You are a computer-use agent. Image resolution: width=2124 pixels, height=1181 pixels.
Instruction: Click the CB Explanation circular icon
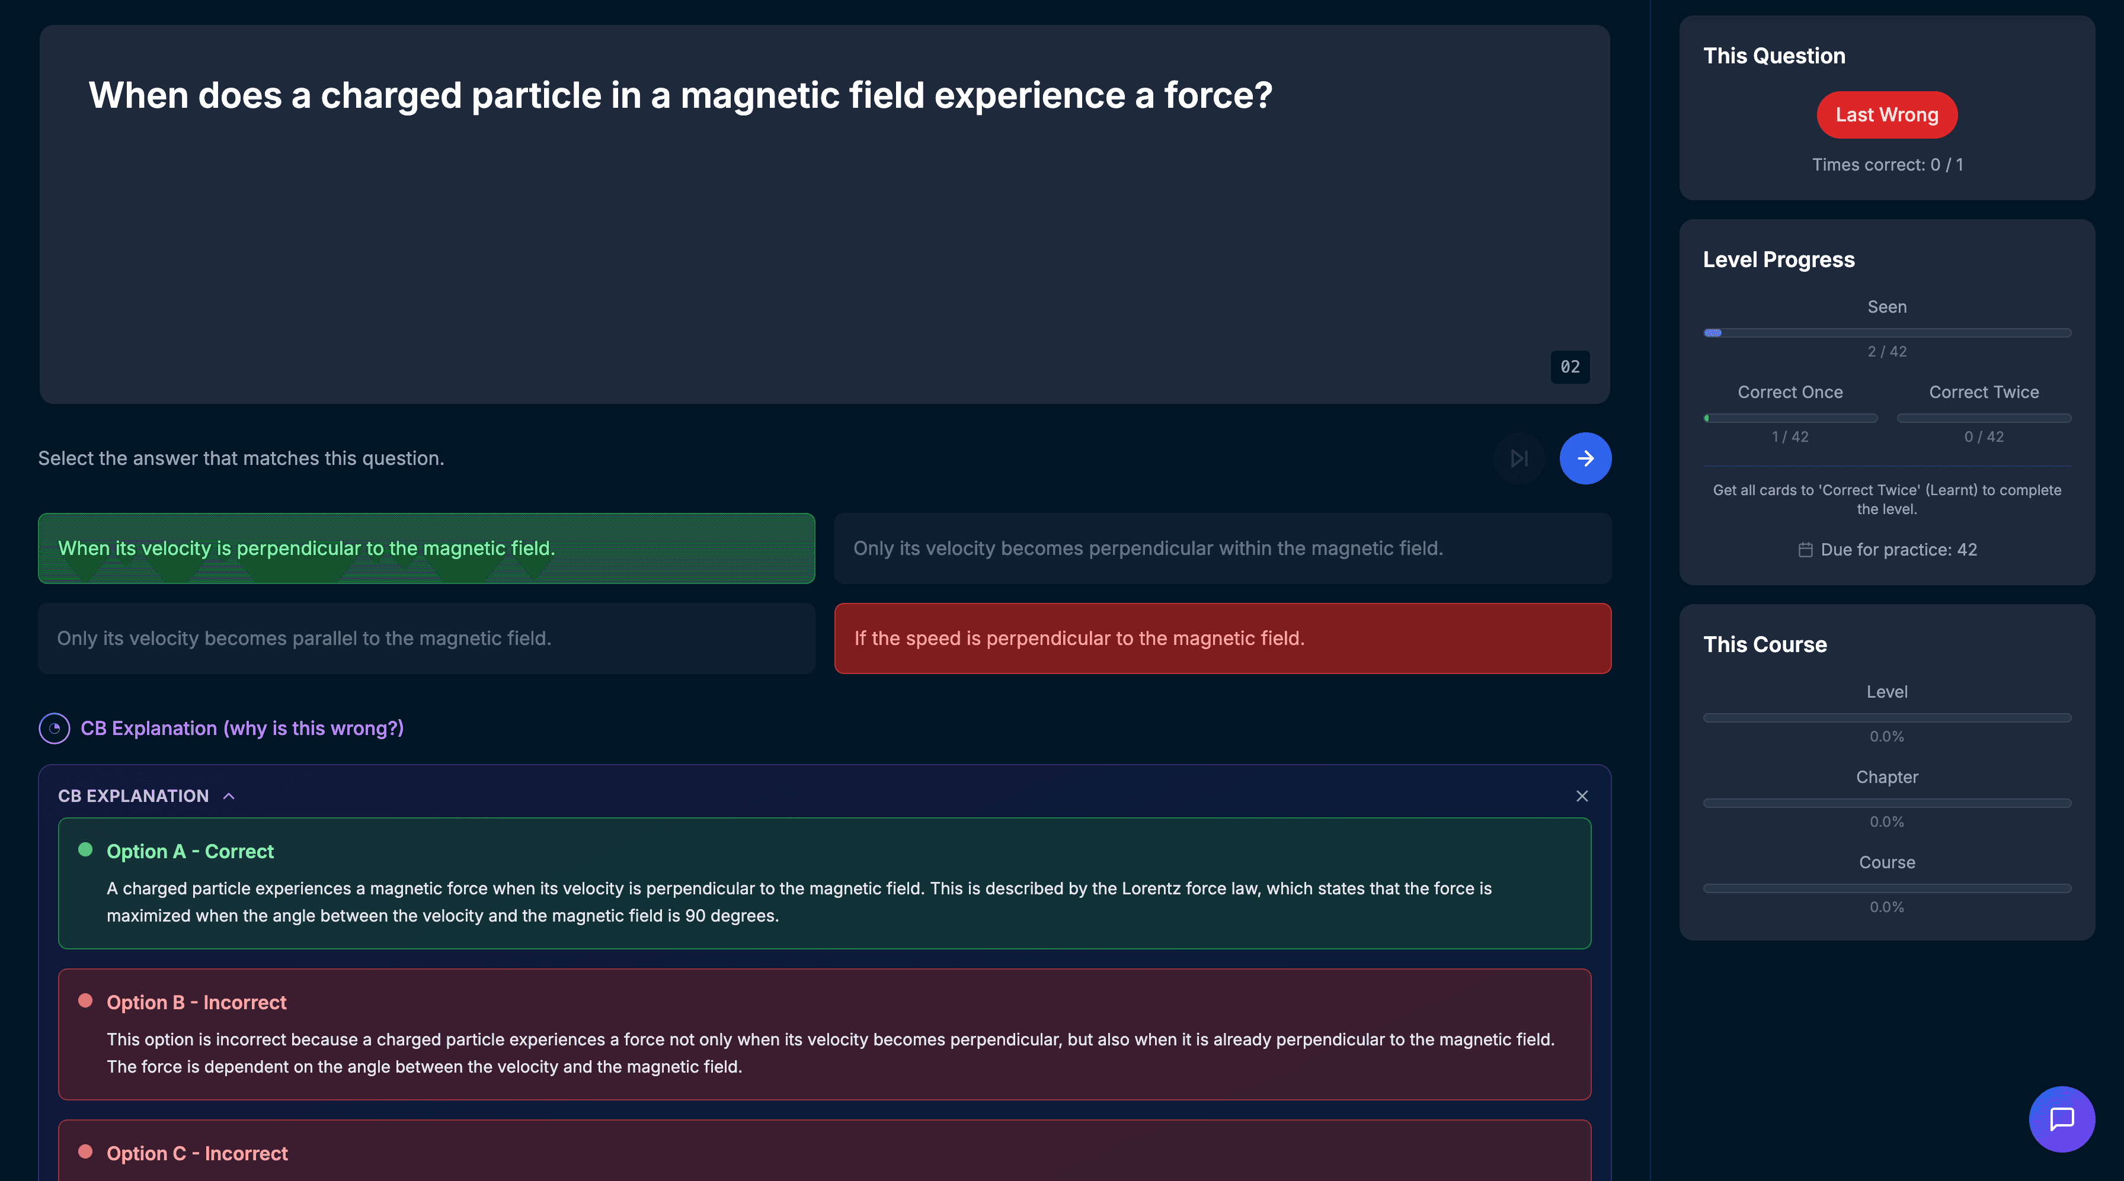pos(55,729)
